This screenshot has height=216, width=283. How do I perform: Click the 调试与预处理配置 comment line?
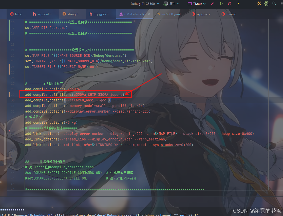pyautogui.click(x=49, y=161)
